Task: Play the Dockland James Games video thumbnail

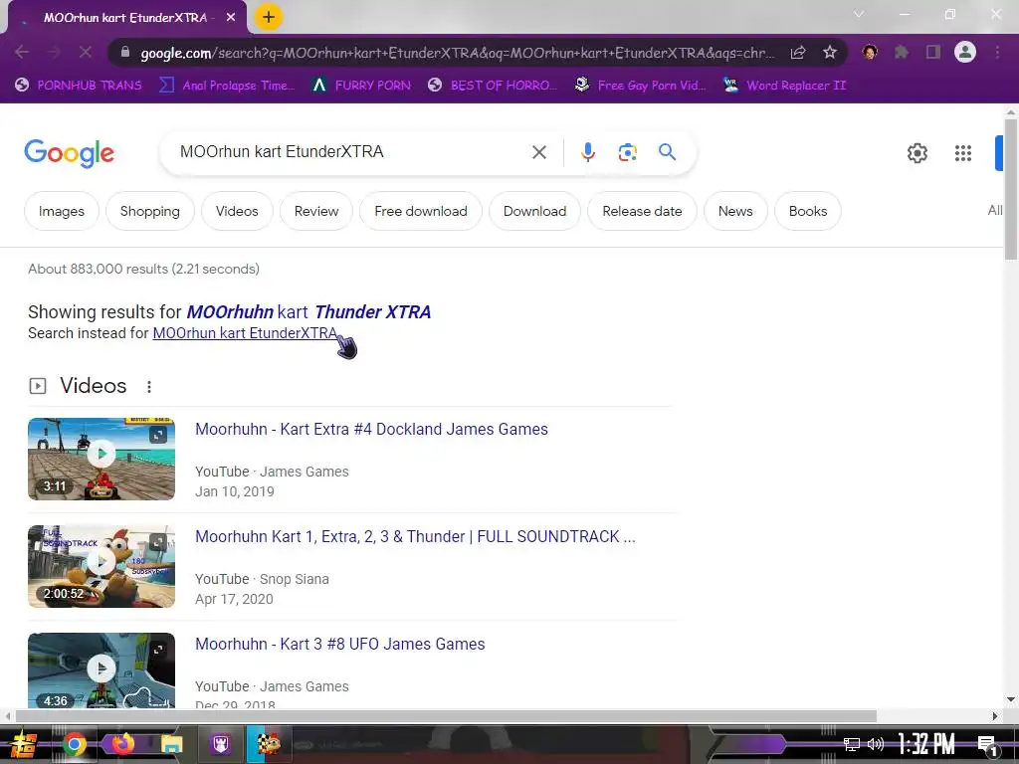Action: point(102,459)
